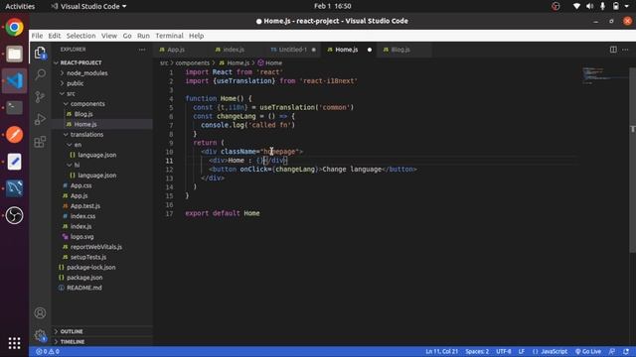This screenshot has height=357, width=636.
Task: Click the Split Editor icon
Action: click(613, 50)
